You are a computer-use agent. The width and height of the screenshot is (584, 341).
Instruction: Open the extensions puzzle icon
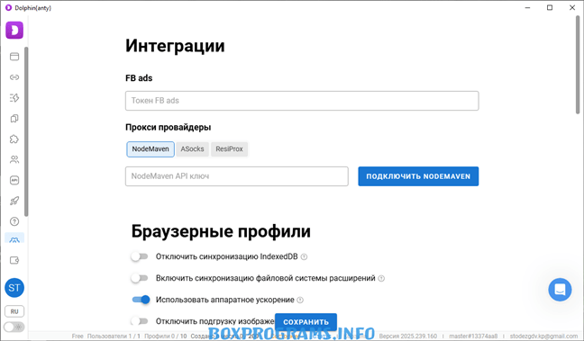pos(14,139)
